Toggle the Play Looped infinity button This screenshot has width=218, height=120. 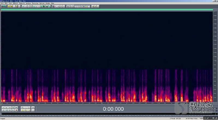[16, 108]
